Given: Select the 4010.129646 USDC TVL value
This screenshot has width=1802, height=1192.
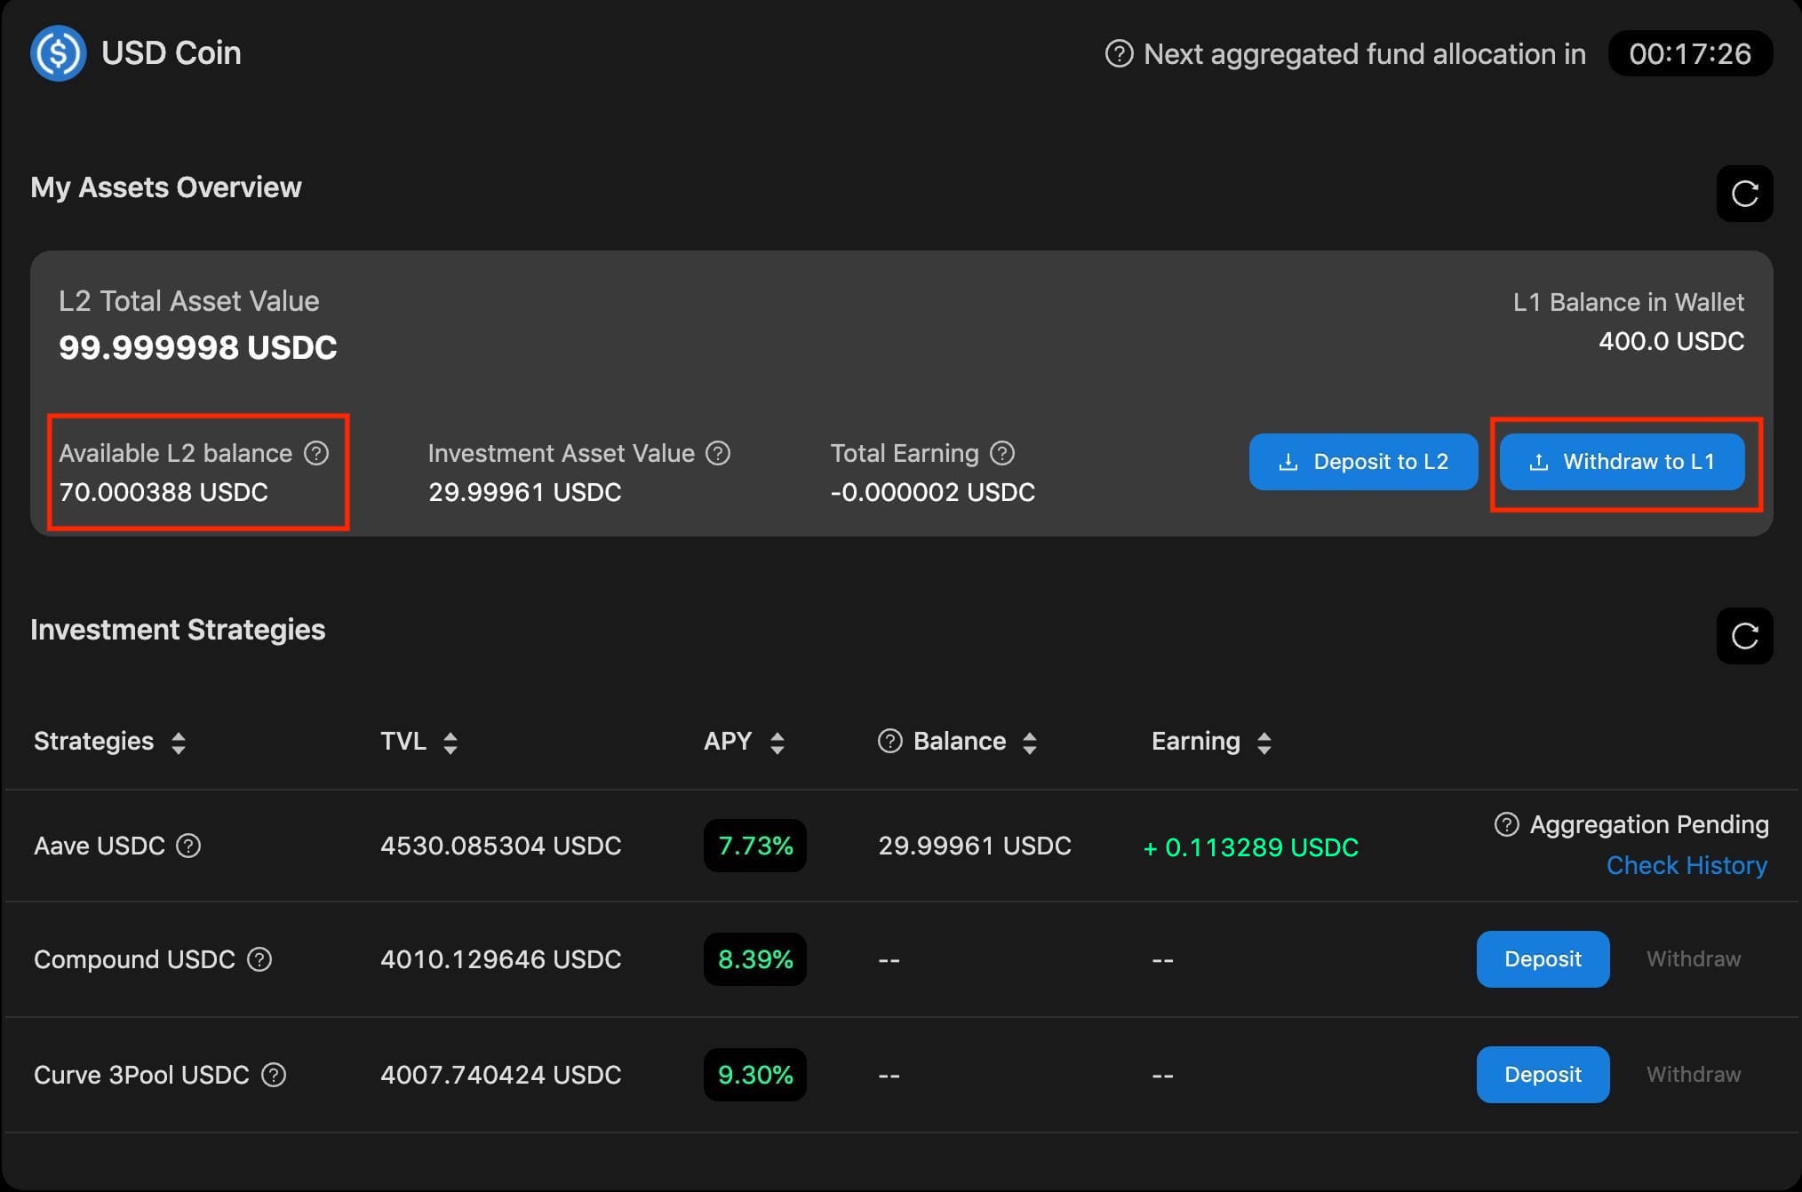Looking at the screenshot, I should [501, 959].
